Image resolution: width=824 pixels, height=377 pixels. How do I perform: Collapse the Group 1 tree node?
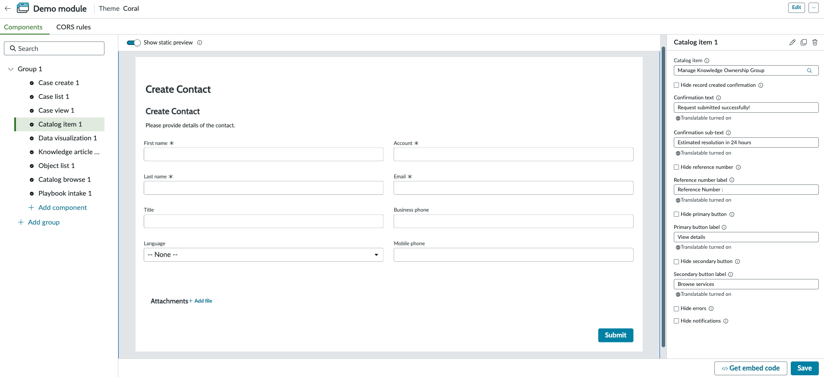click(11, 69)
